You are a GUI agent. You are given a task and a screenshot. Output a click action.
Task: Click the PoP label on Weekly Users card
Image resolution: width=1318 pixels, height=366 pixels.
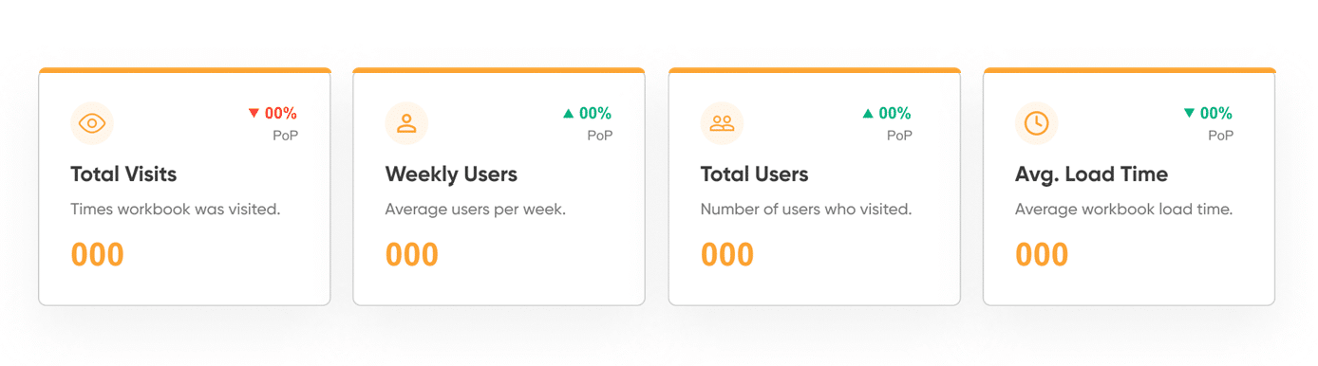coord(599,136)
